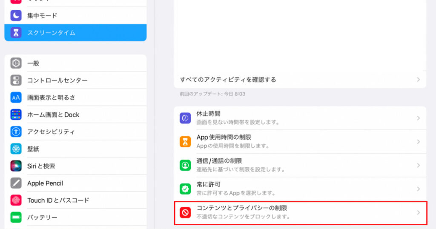The width and height of the screenshot is (436, 229).
Task: Open 画面表示と明るさ in sidebar
Action: point(75,97)
